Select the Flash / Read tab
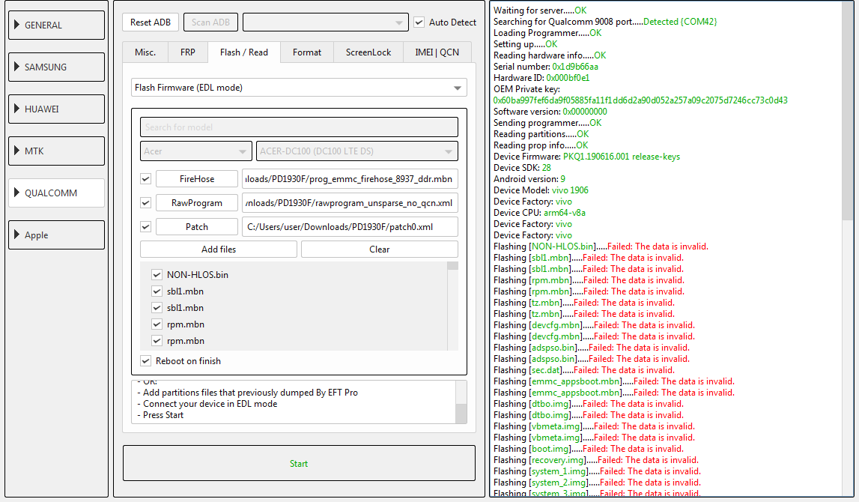The image size is (859, 502). point(244,52)
